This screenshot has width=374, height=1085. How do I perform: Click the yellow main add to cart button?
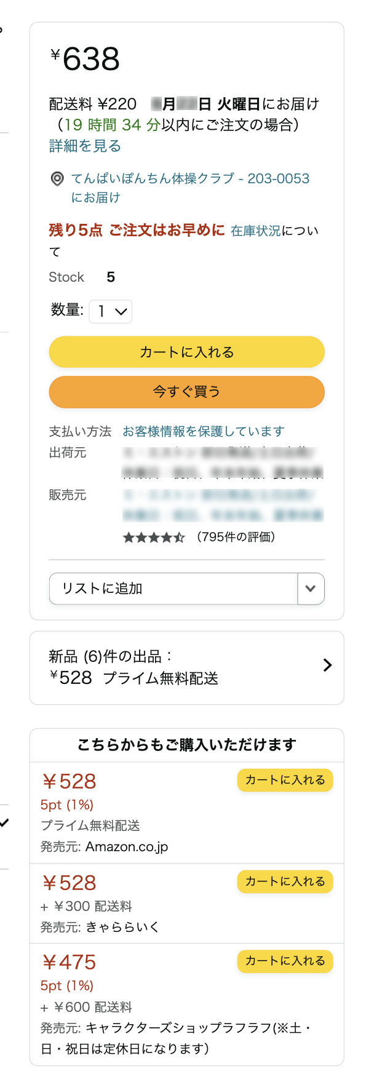pyautogui.click(x=186, y=352)
